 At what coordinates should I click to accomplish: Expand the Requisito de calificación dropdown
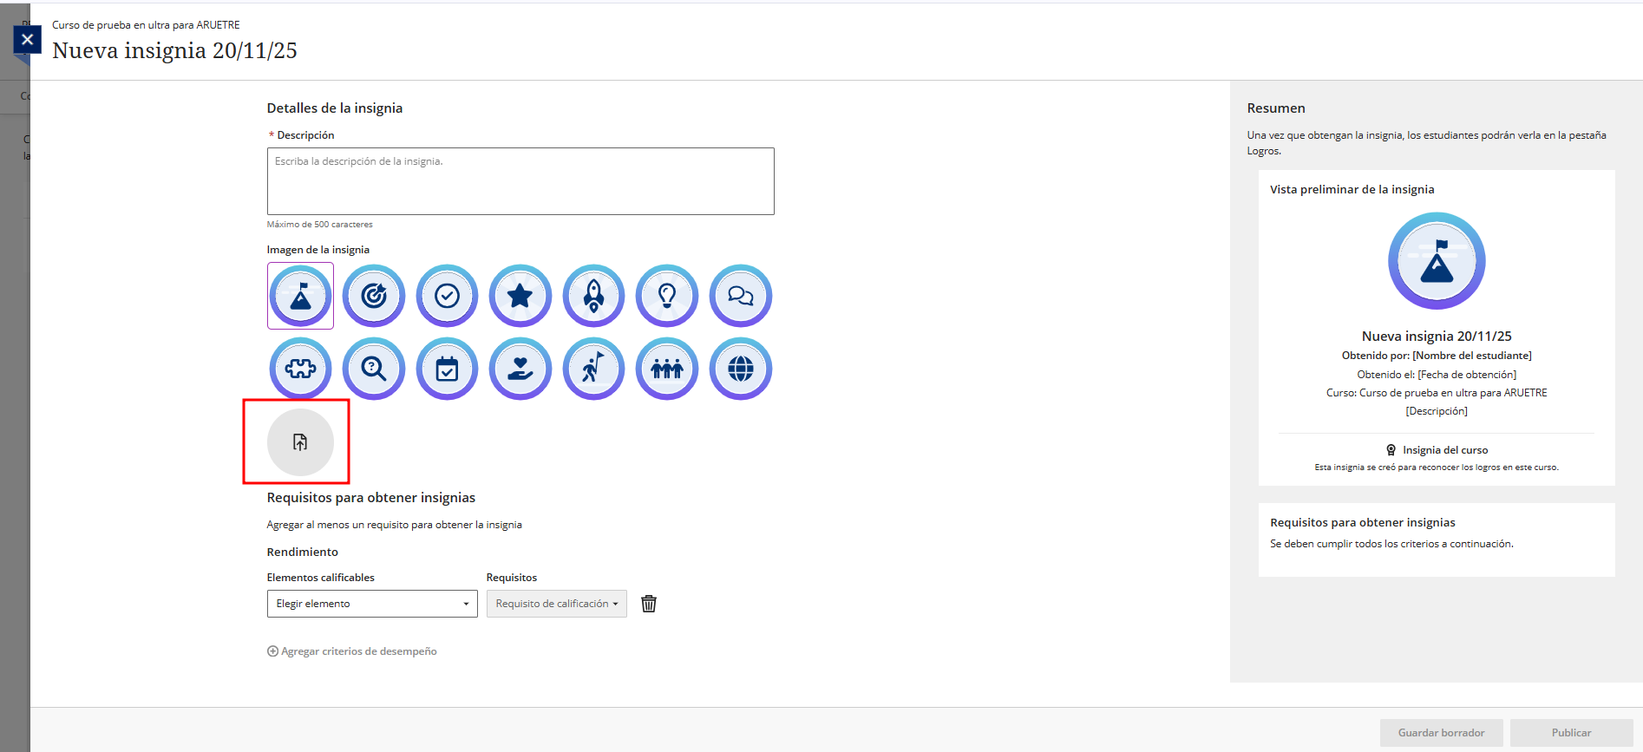coord(556,604)
